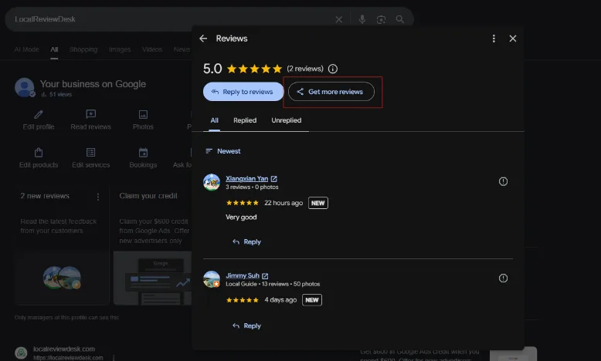Screen dimensions: 601x361
Task: Click the external link icon beside Xiangxian Yan
Action: click(273, 179)
